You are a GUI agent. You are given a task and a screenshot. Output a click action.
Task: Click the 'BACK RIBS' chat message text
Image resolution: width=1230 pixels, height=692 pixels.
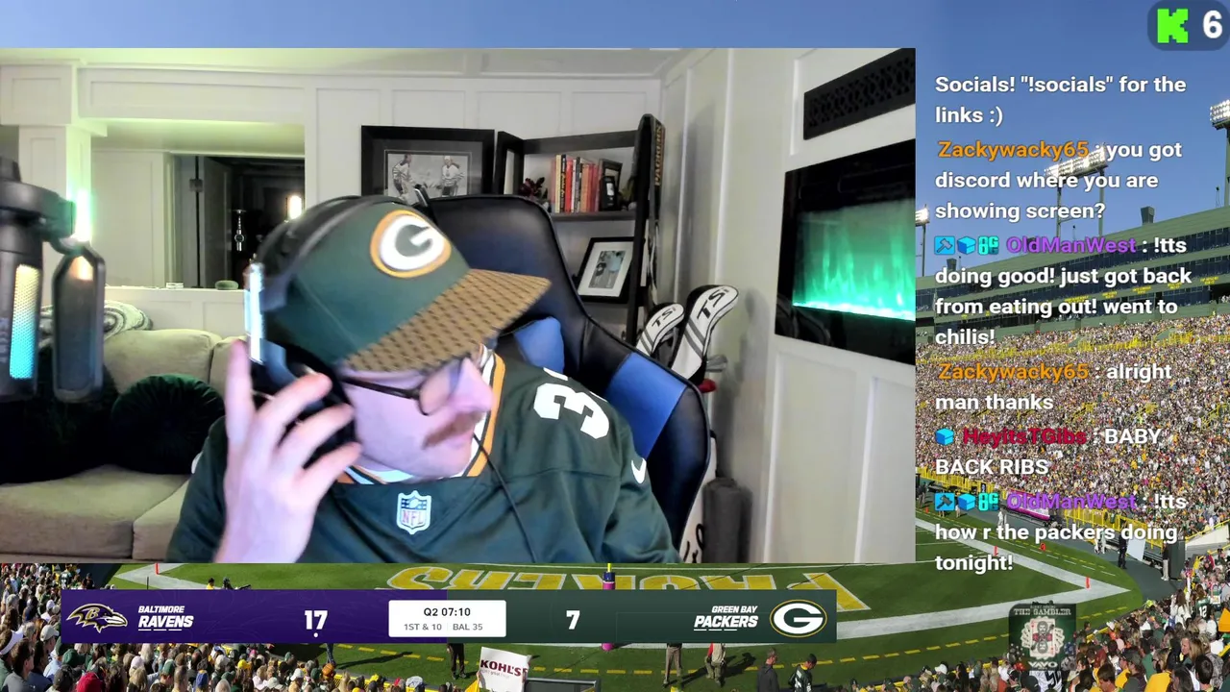(x=991, y=467)
